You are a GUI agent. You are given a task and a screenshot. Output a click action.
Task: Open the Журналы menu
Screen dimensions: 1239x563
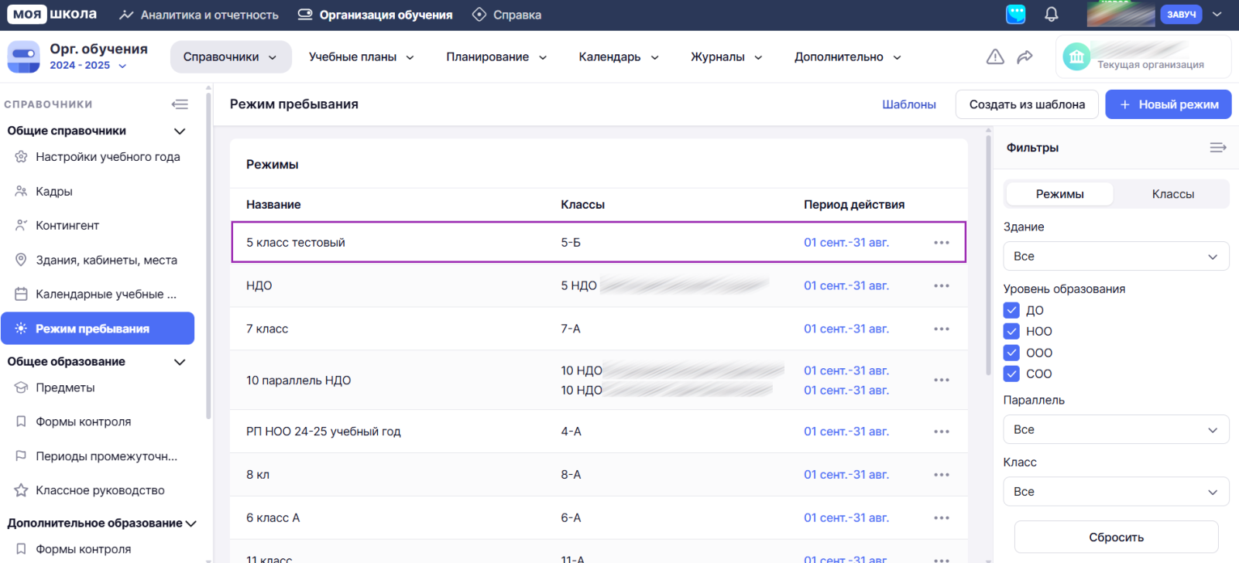tap(726, 57)
